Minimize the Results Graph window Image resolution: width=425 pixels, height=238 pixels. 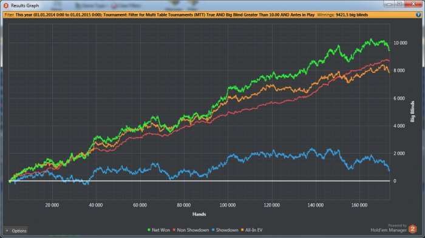[389, 4]
